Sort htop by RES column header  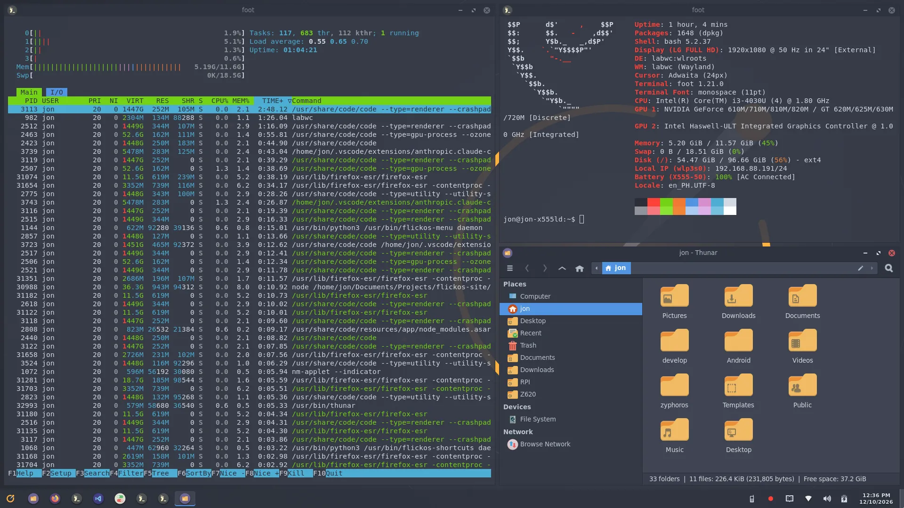pos(162,101)
